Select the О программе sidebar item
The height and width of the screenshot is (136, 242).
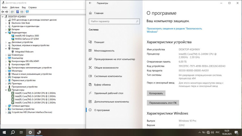102,110
